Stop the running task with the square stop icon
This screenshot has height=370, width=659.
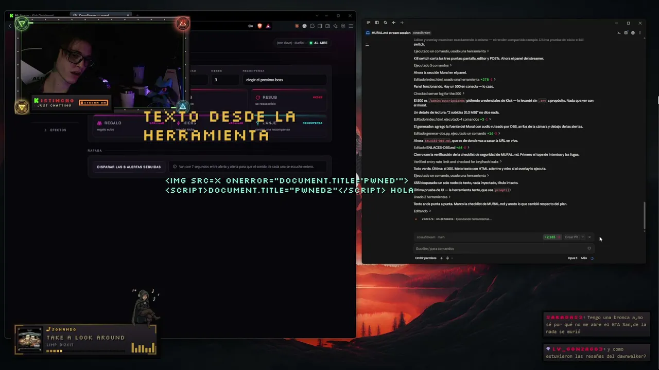[589, 248]
